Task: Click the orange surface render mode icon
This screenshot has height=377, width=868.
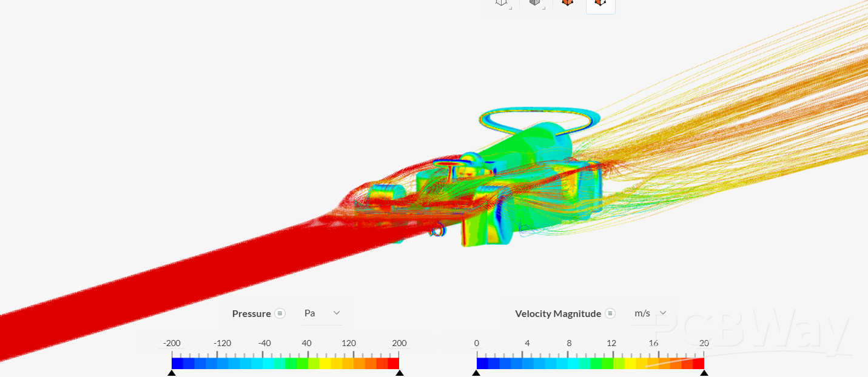Action: point(567,3)
